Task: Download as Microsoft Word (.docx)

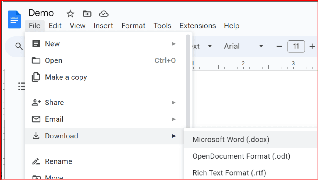Action: tap(231, 139)
